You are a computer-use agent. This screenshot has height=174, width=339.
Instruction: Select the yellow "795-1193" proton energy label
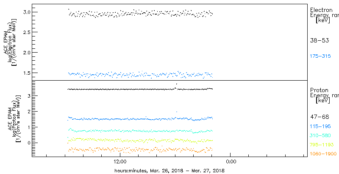point(322,145)
